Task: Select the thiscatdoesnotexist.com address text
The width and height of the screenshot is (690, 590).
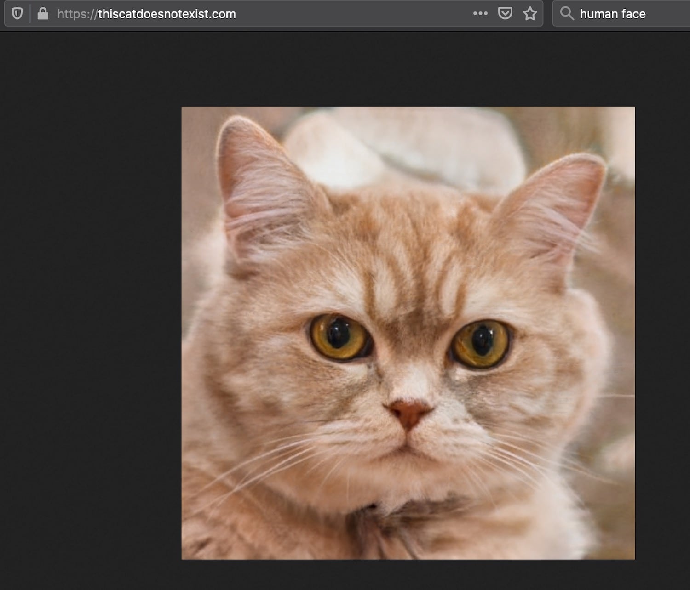Action: 167,14
